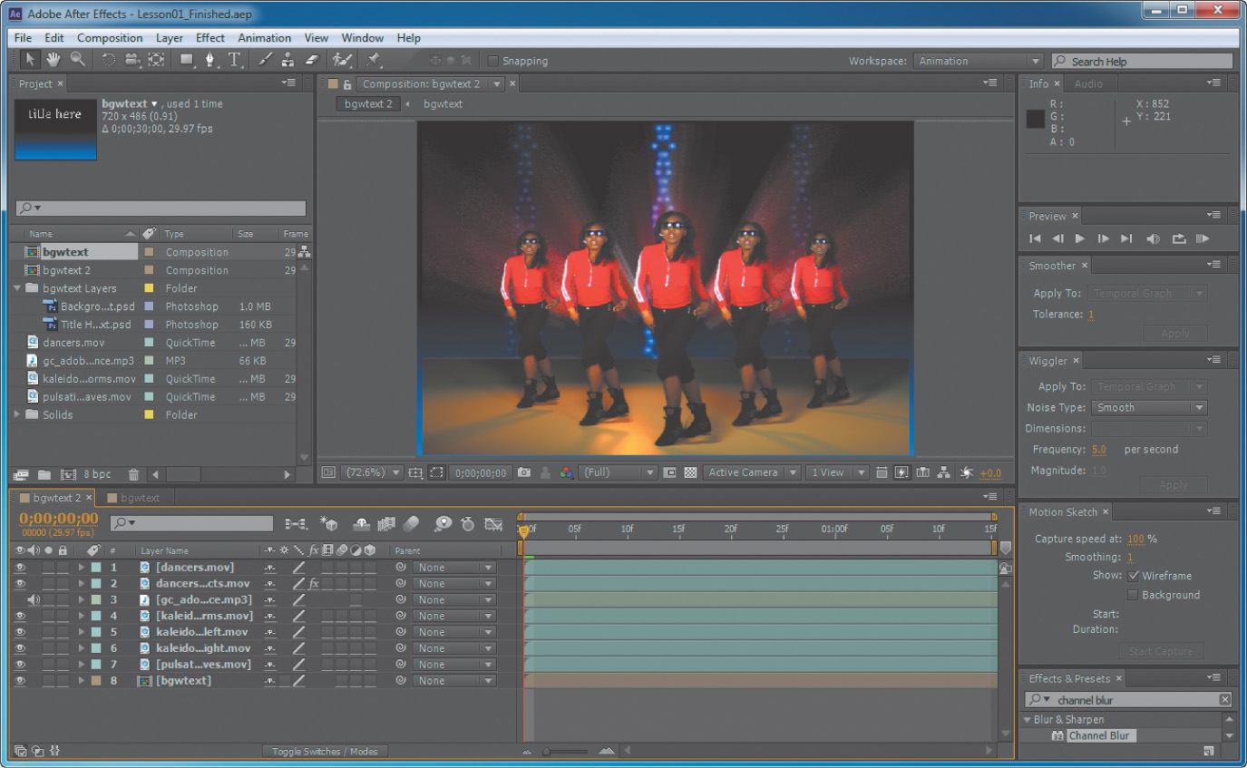Enable Frame Blending icon in timeline

387,524
